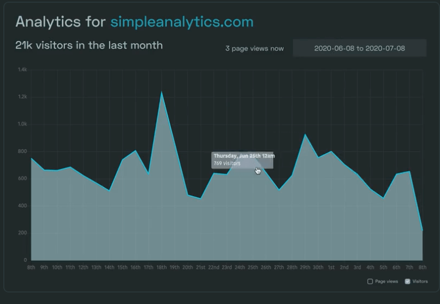Select the 18th peak point on chart

click(162, 92)
